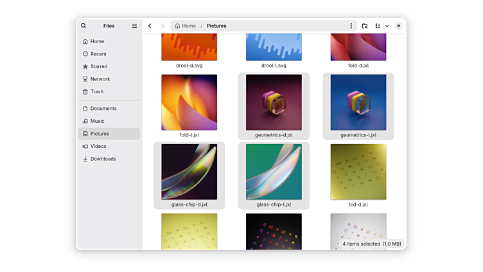Click the search folder icon in the toolbar
This screenshot has height=272, width=483.
[364, 26]
